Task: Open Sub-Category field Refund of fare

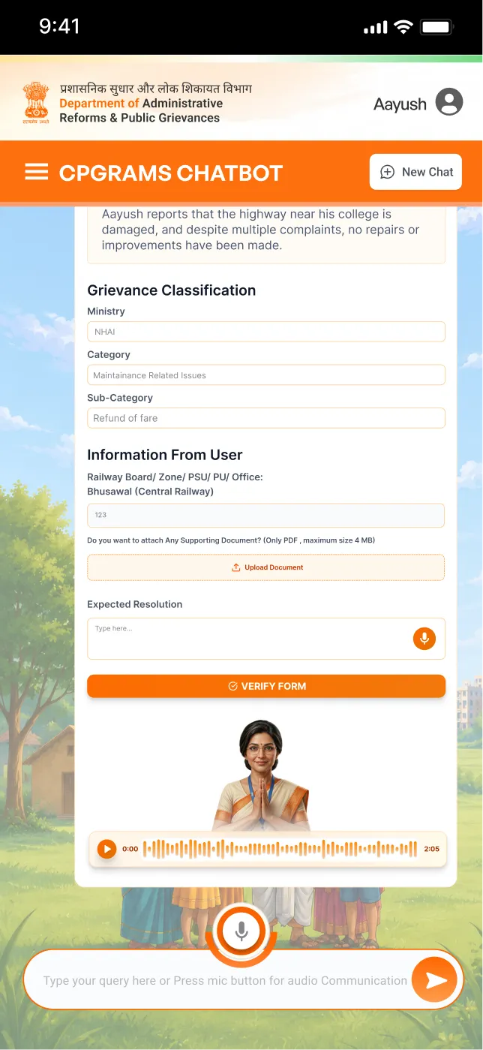Action: pos(266,418)
